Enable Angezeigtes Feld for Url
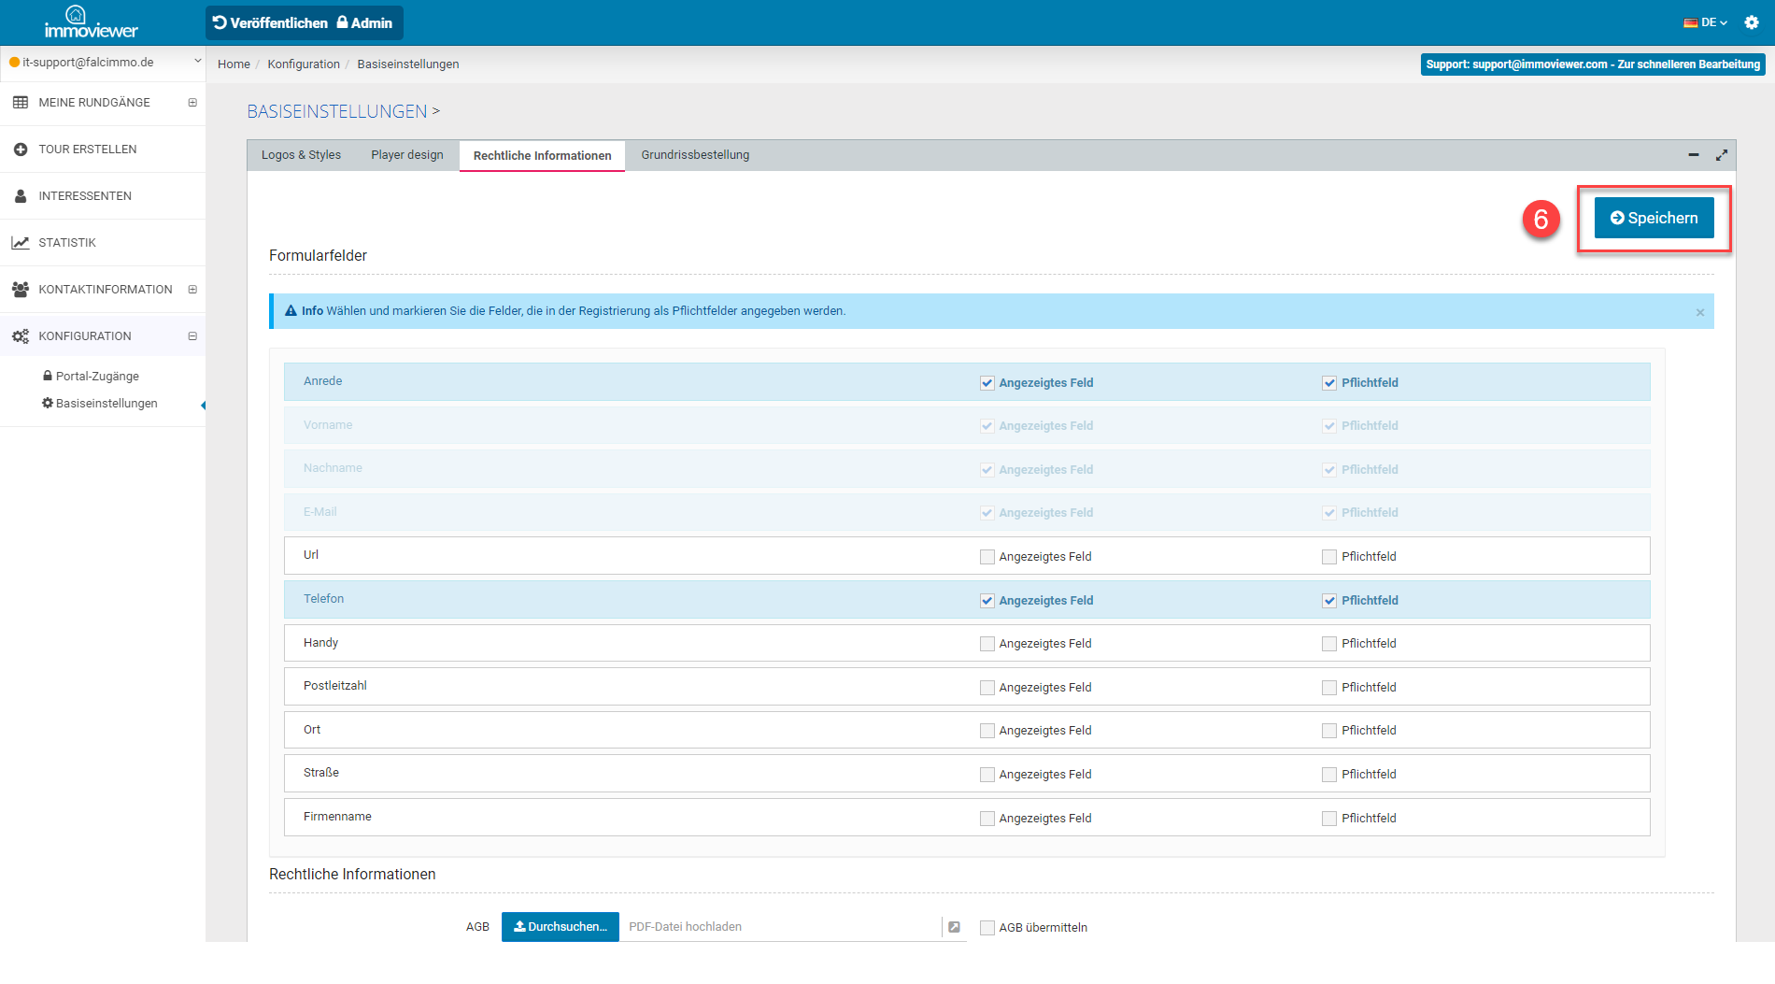Image resolution: width=1775 pixels, height=984 pixels. (987, 557)
